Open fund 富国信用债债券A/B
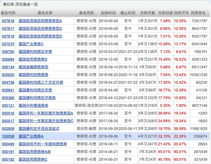The height and width of the screenshot is (164, 211). click(x=35, y=152)
